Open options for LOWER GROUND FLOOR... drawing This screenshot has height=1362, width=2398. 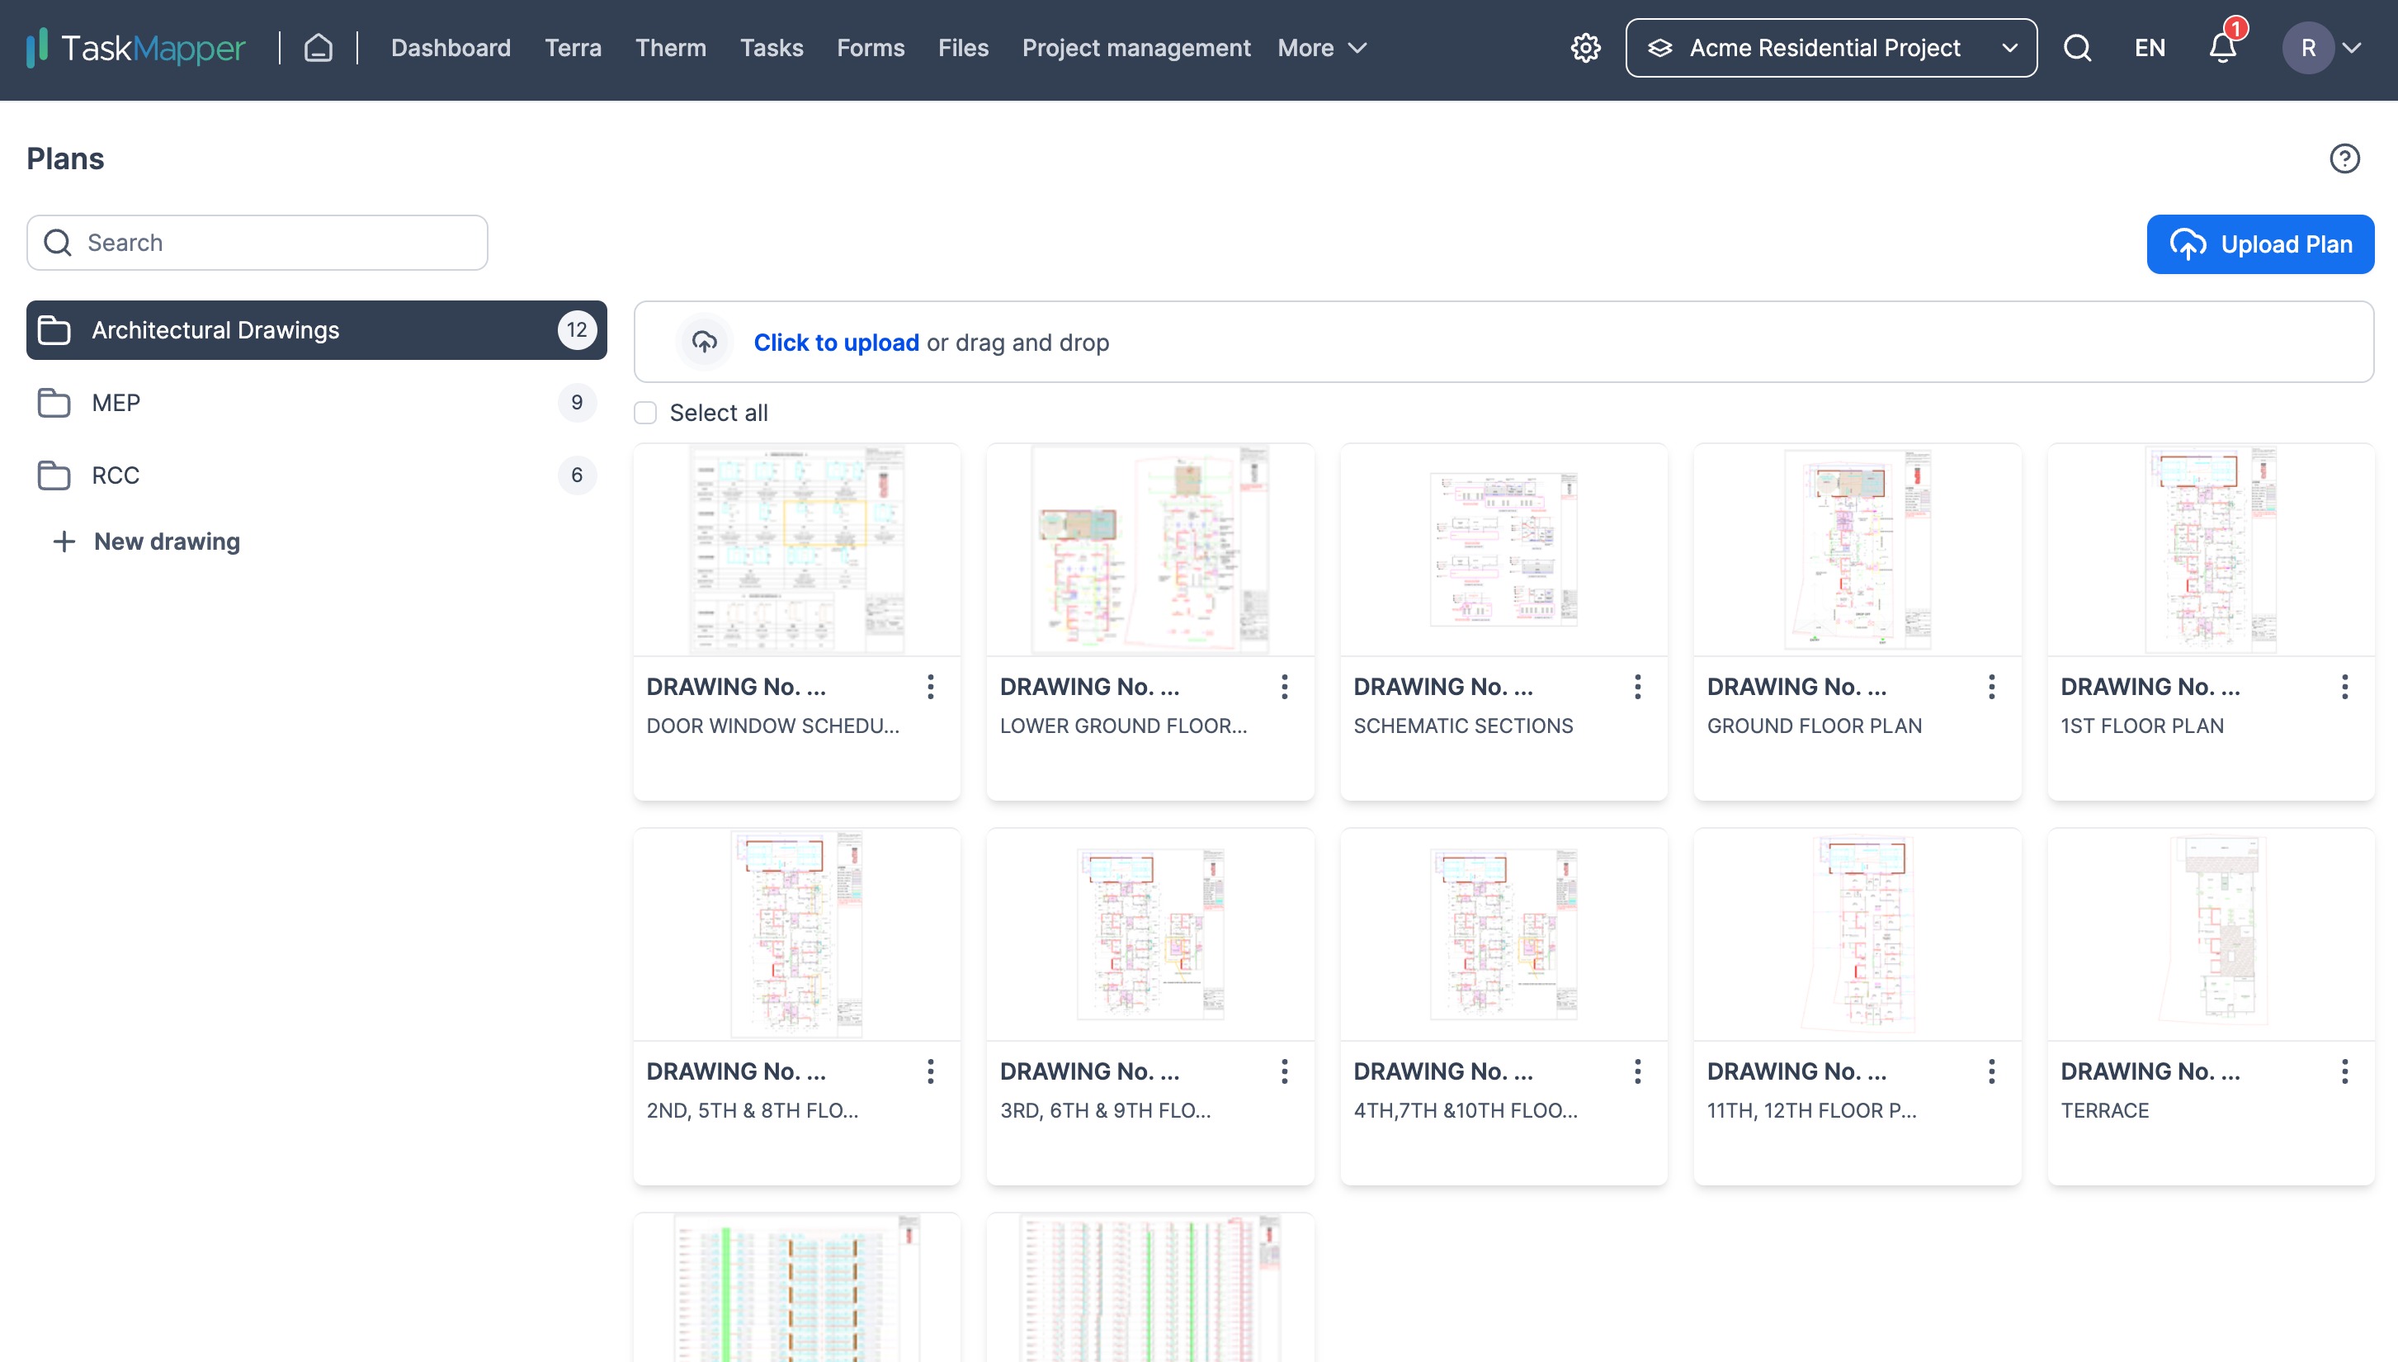coord(1285,687)
